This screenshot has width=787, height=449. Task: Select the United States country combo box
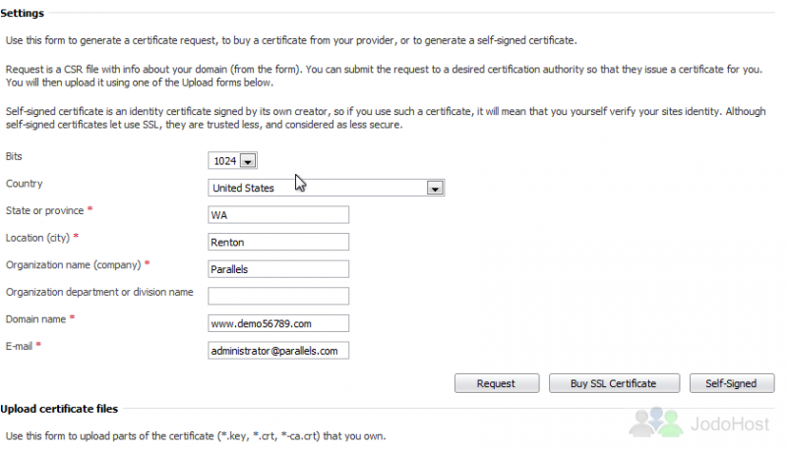(x=327, y=188)
